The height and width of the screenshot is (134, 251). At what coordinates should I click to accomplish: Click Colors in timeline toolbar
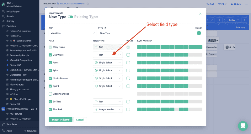point(236,4)
